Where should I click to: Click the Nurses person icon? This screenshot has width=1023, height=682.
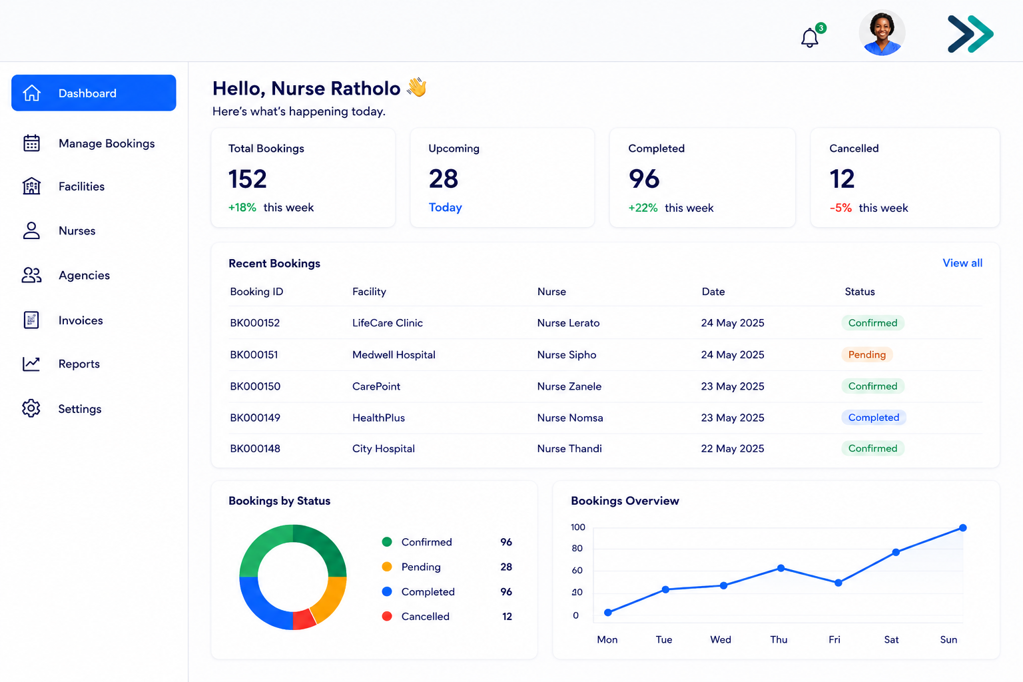pos(31,230)
